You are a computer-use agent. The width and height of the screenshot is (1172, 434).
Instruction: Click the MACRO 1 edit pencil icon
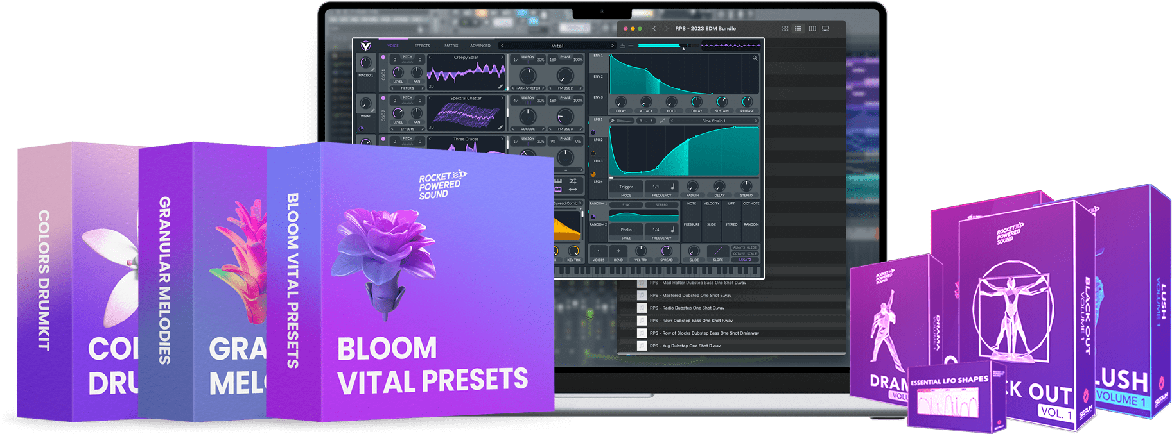point(372,69)
